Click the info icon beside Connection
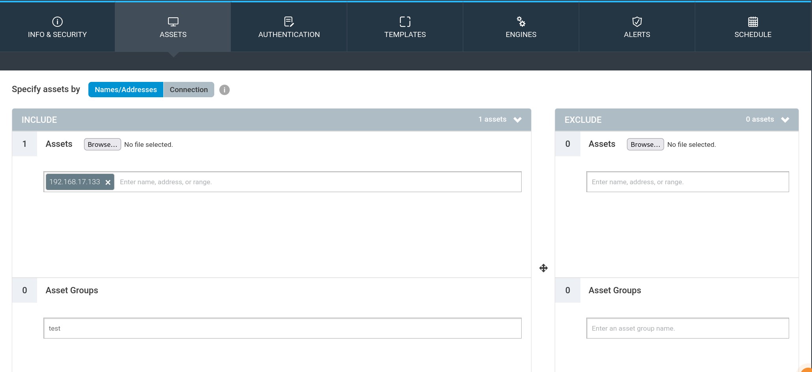 [225, 90]
